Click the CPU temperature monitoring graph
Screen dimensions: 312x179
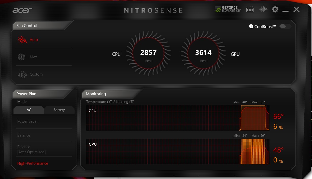click(177, 118)
